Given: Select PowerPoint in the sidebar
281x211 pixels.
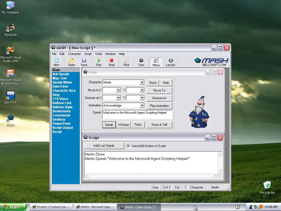Looking at the screenshot, I should click(61, 124).
